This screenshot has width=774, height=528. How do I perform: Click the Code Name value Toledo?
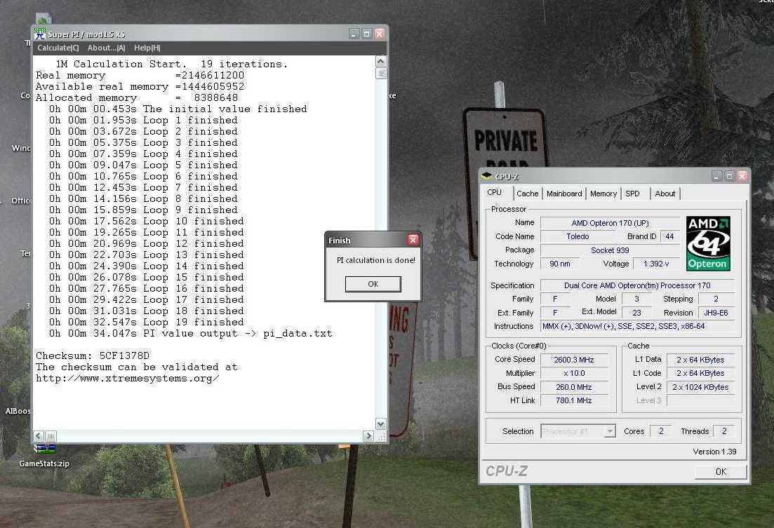point(578,236)
